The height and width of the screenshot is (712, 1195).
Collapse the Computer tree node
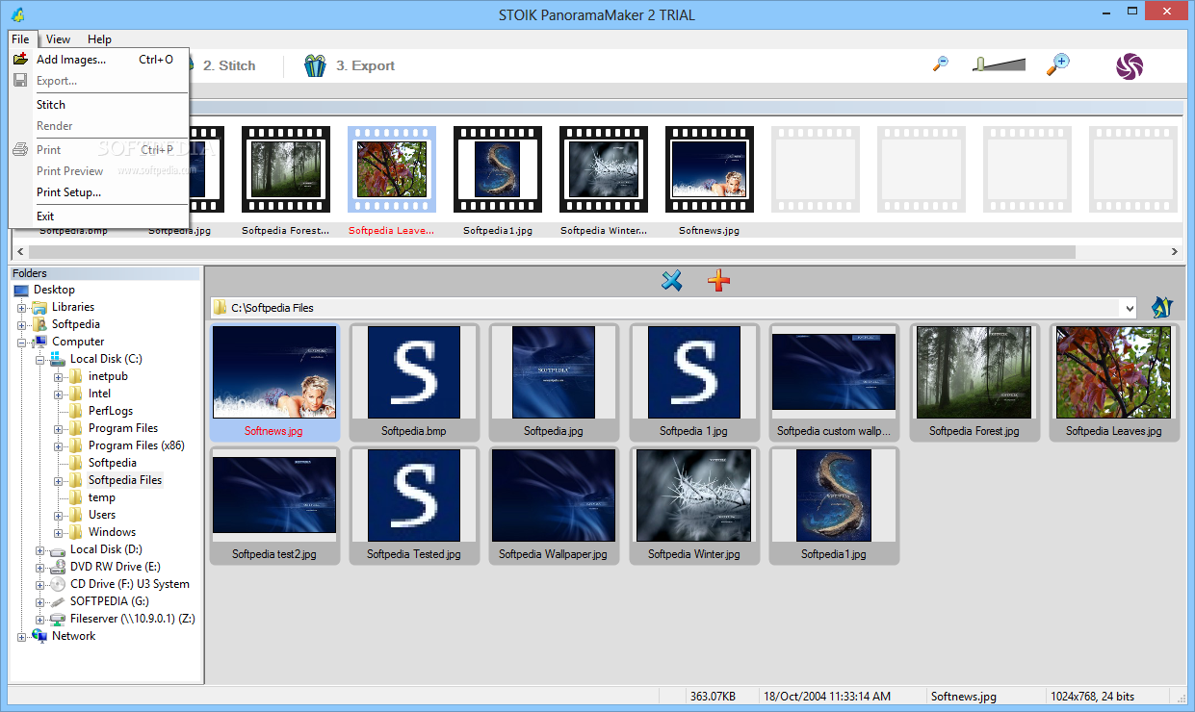point(22,342)
